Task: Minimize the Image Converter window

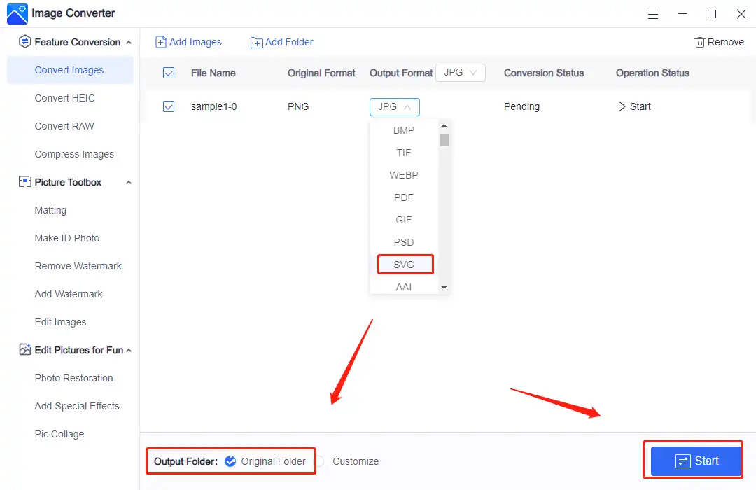Action: (x=682, y=14)
